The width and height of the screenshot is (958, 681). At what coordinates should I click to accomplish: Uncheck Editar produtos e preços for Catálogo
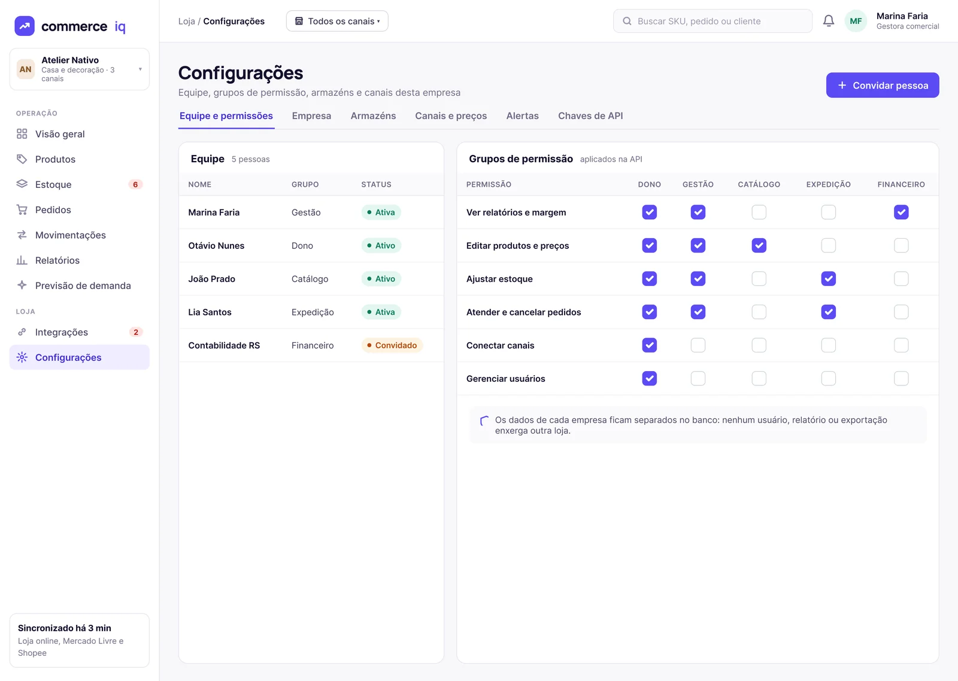[759, 245]
